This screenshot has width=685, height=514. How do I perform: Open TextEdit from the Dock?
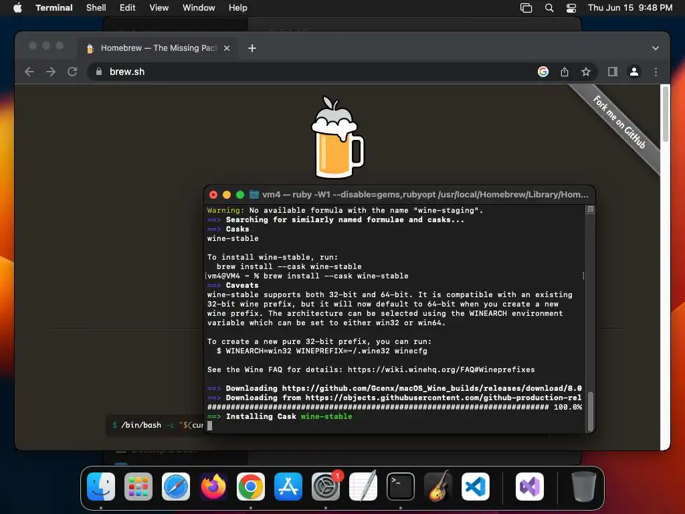click(363, 487)
